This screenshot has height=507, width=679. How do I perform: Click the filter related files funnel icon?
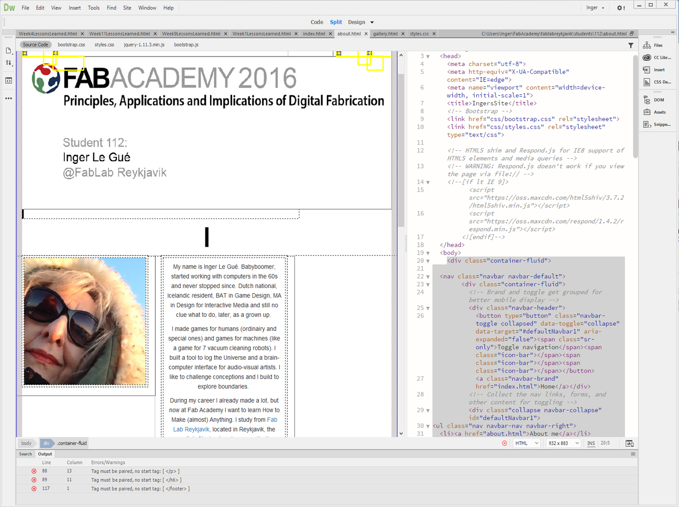pyautogui.click(x=631, y=46)
